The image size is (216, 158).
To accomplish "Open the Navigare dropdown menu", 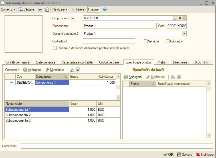I will click(x=60, y=9).
